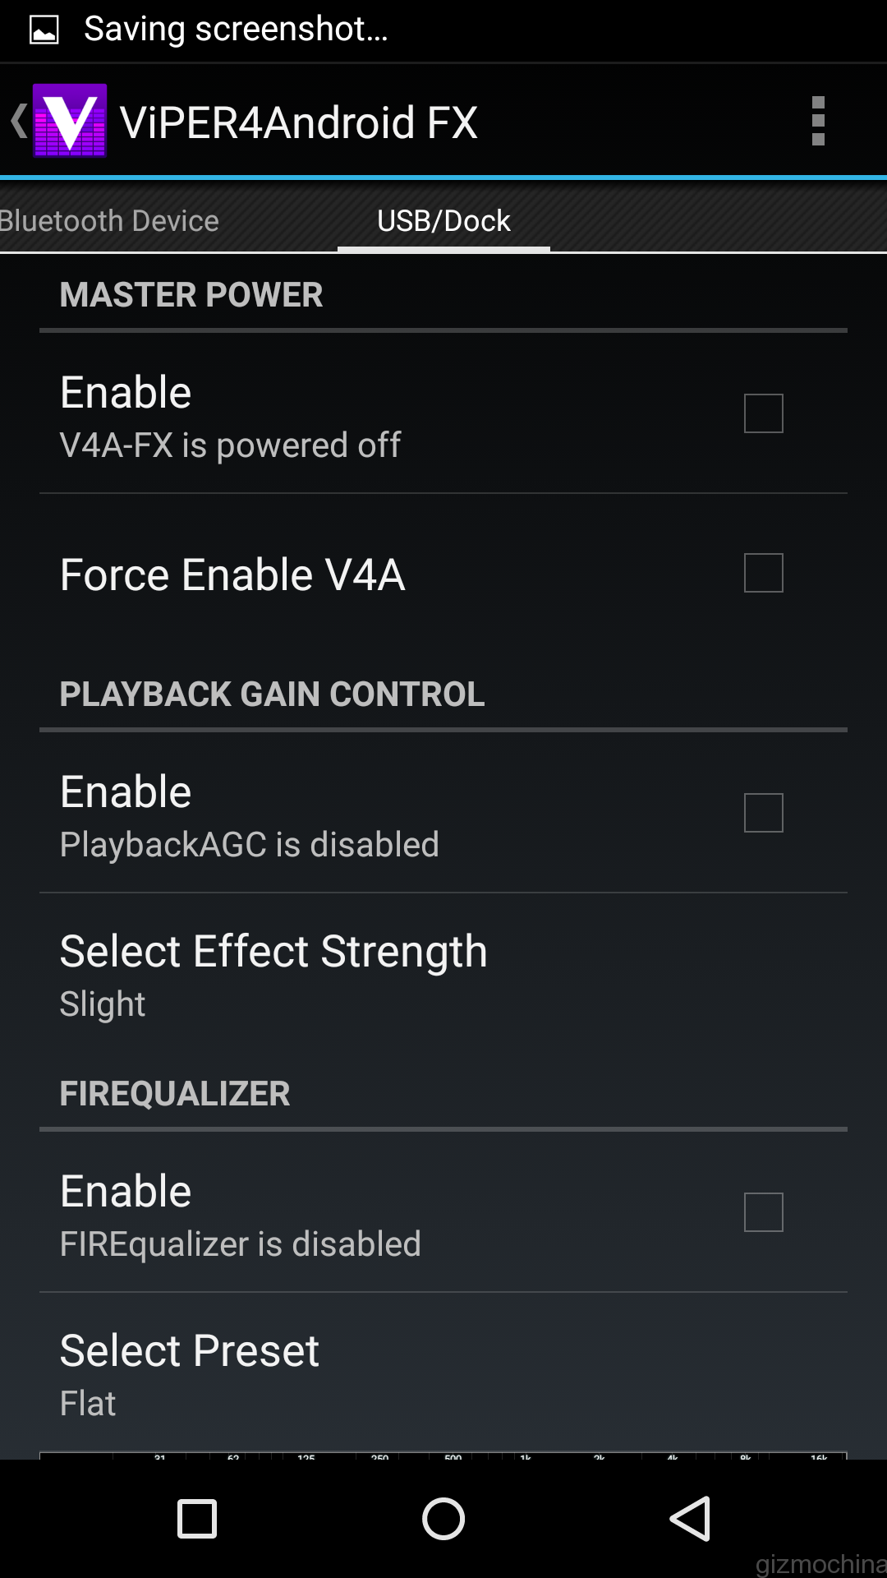Check the Force Enable V4A box

(x=763, y=573)
